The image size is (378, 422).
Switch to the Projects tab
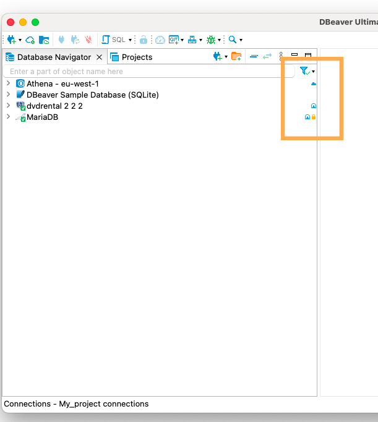pos(132,57)
